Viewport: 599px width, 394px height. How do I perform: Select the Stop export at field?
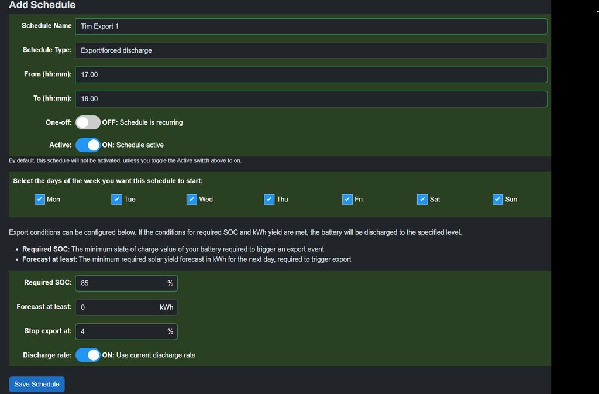pyautogui.click(x=121, y=331)
